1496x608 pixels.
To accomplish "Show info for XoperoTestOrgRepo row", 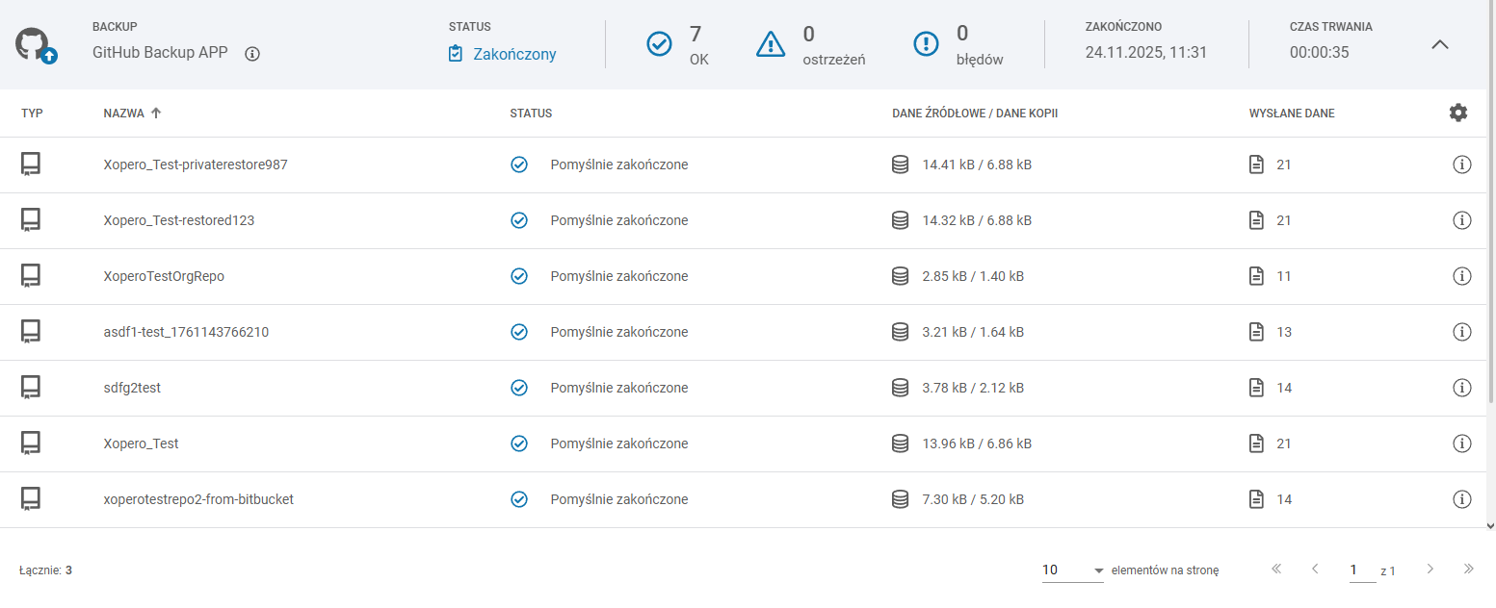I will pyautogui.click(x=1460, y=276).
